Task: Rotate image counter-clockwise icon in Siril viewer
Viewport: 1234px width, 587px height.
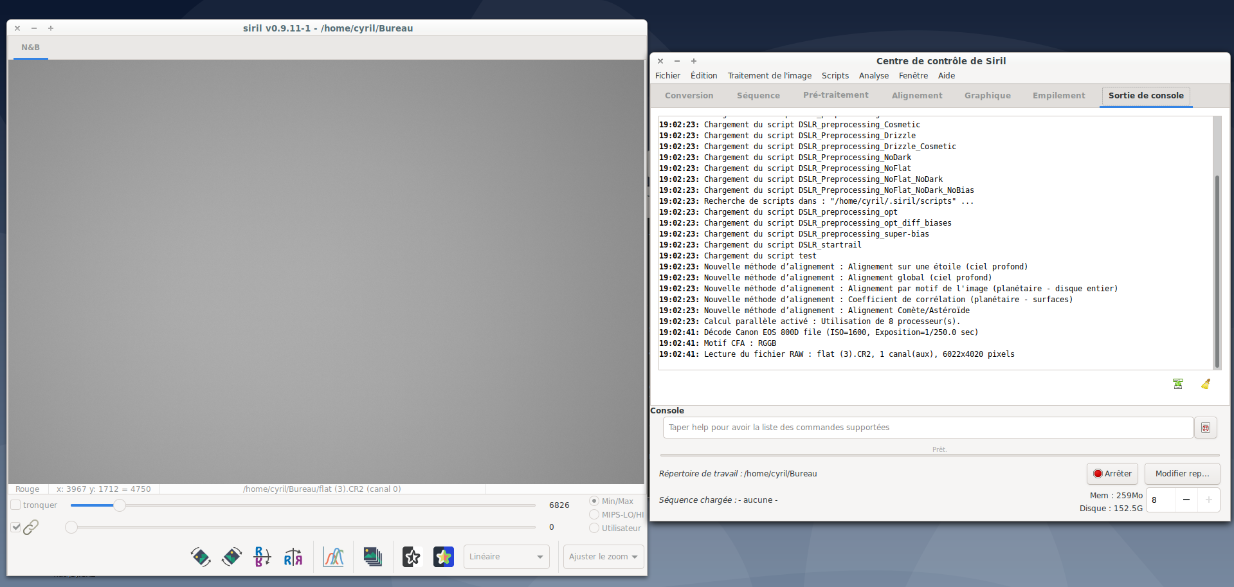Action: click(x=201, y=557)
